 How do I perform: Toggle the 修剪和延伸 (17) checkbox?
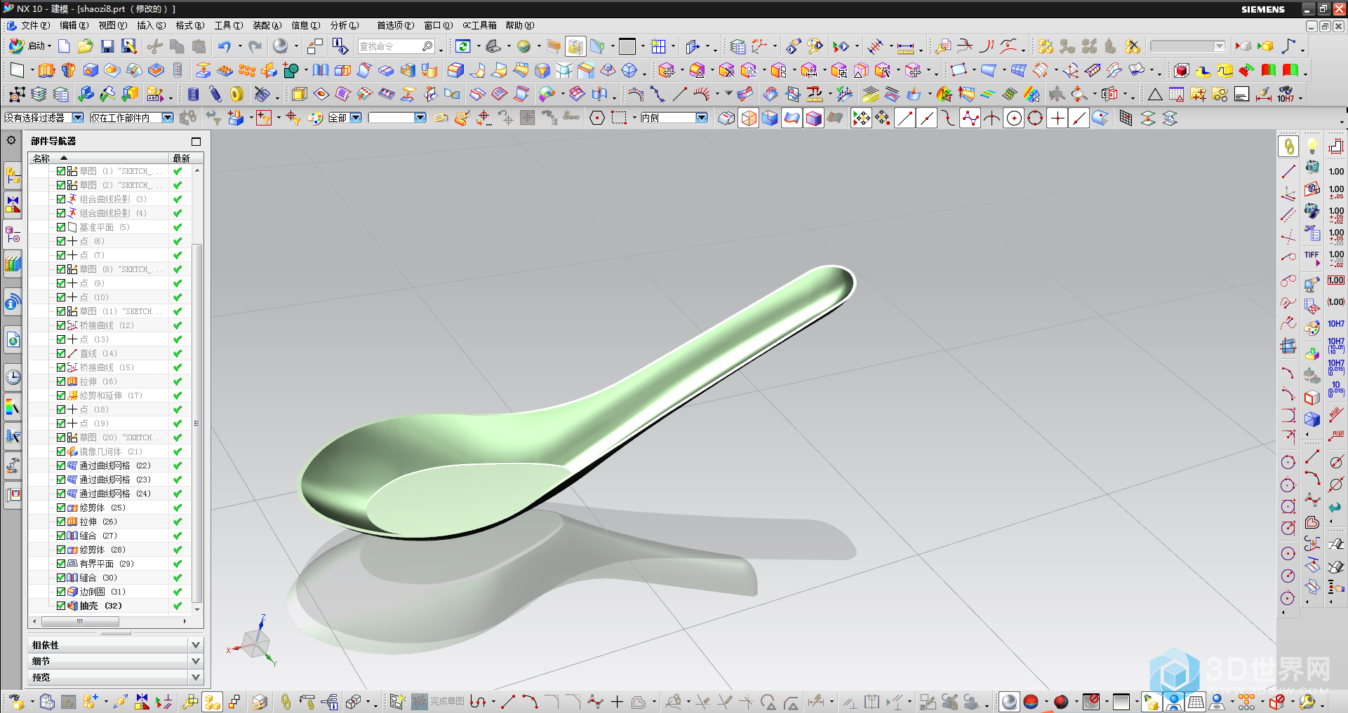[61, 395]
